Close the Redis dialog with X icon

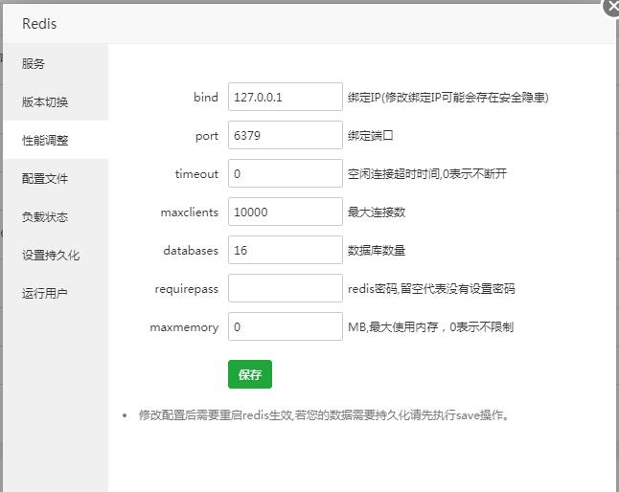pyautogui.click(x=612, y=7)
